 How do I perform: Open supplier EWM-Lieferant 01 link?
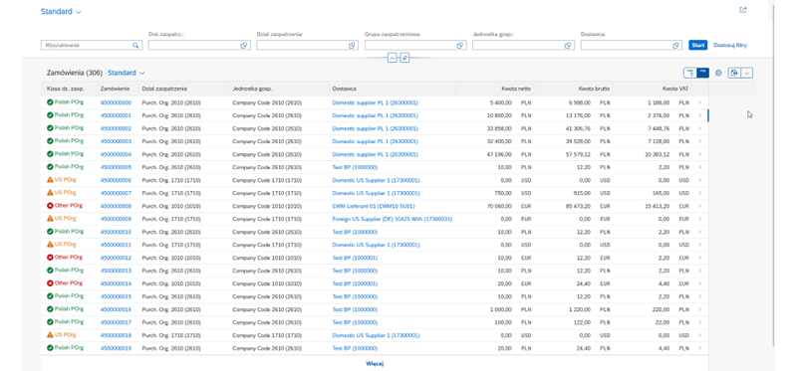(x=374, y=206)
